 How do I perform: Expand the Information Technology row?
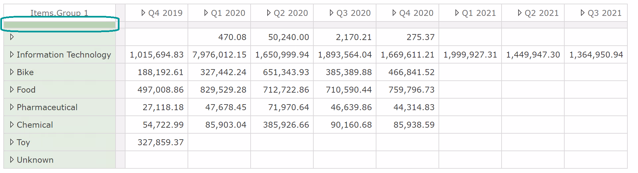(x=12, y=55)
